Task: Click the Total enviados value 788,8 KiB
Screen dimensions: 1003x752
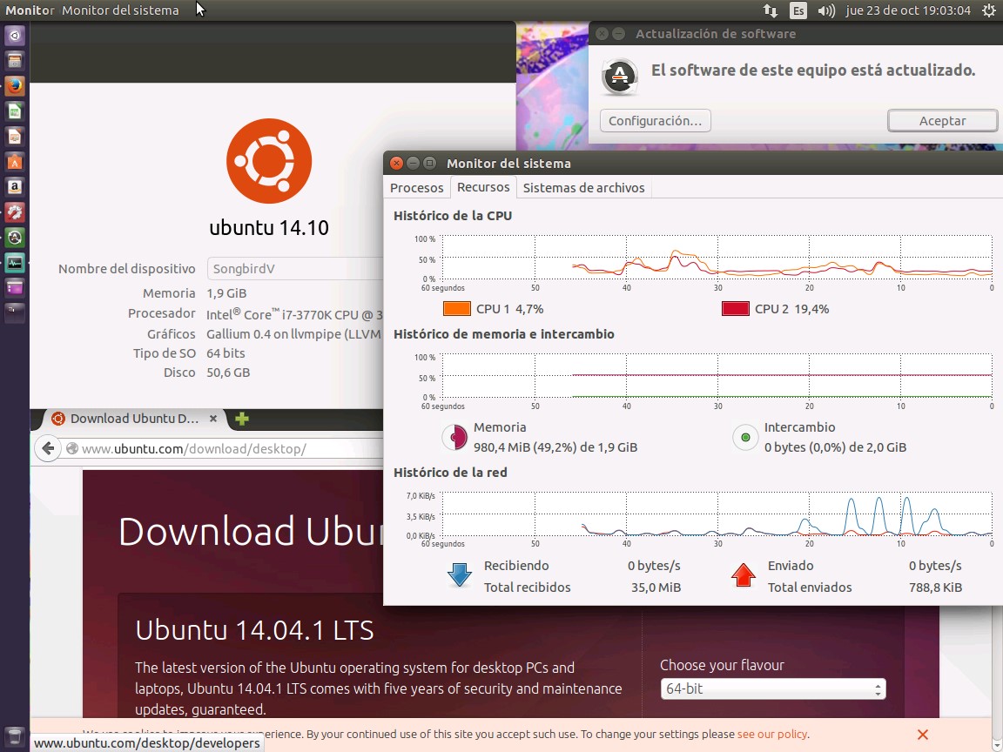Action: click(x=935, y=587)
